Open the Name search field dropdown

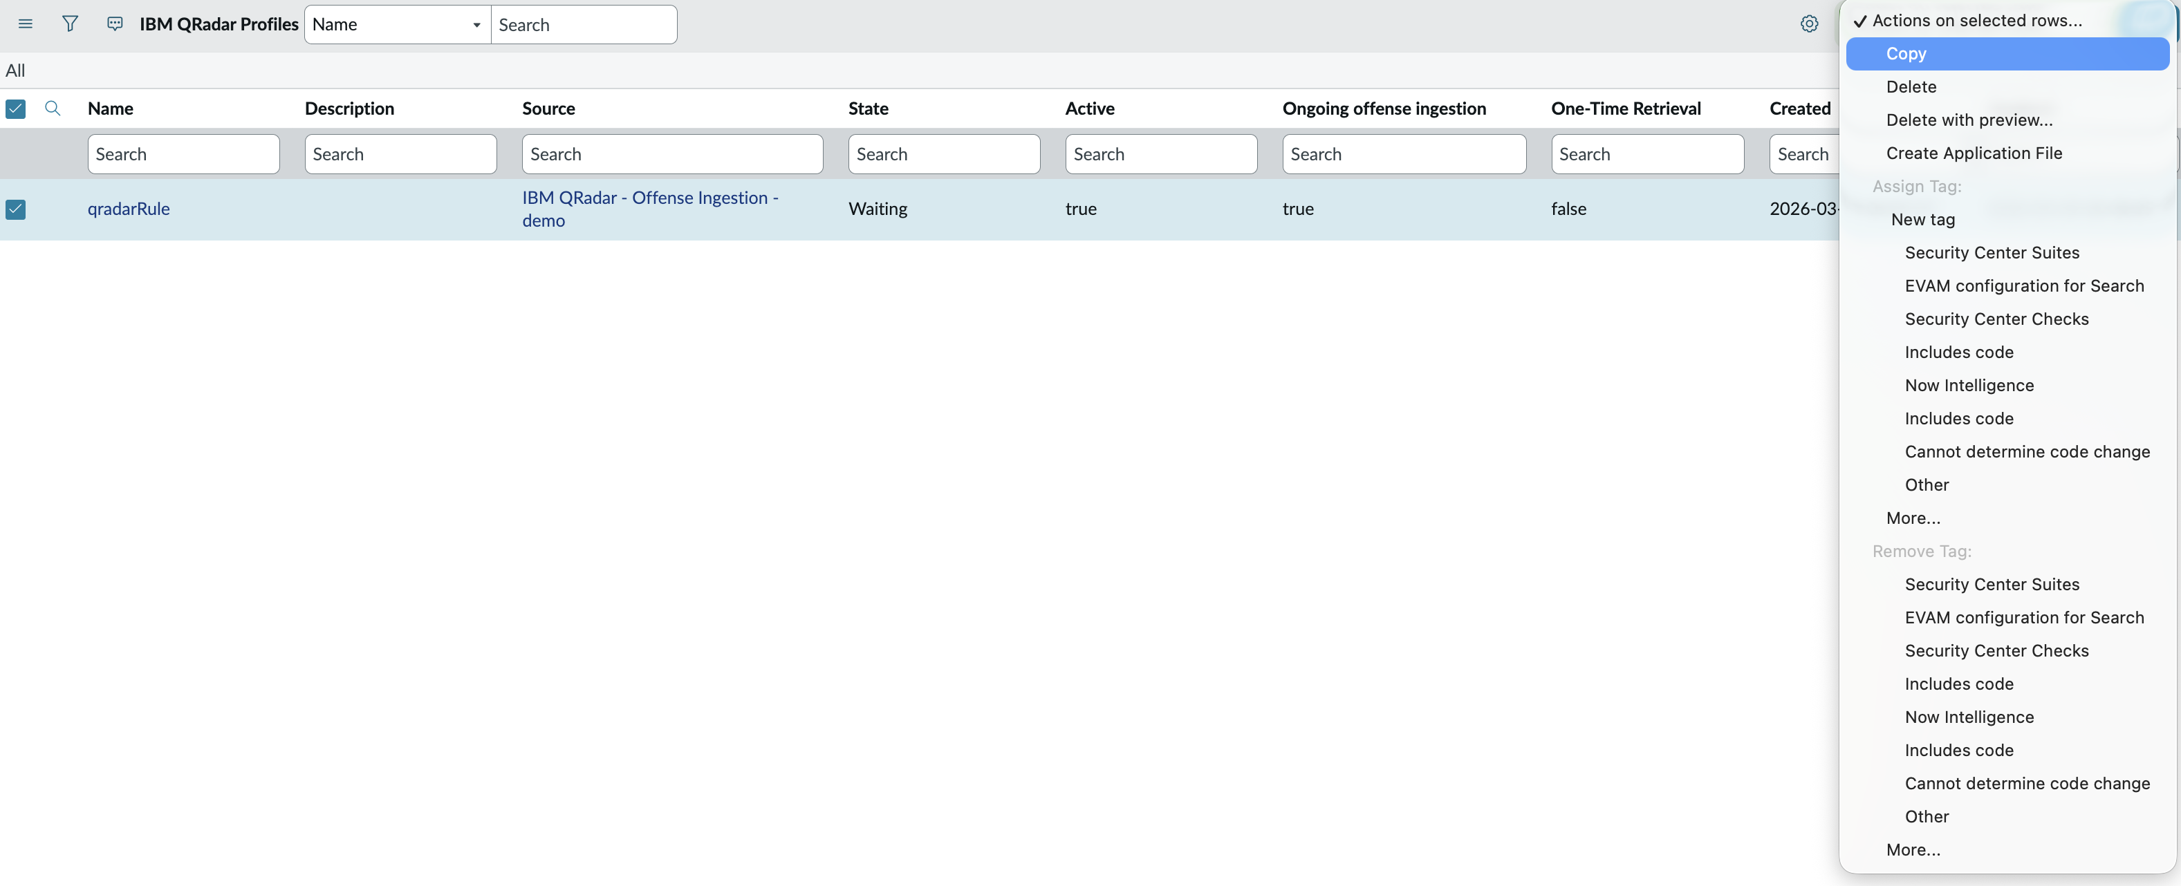[397, 25]
